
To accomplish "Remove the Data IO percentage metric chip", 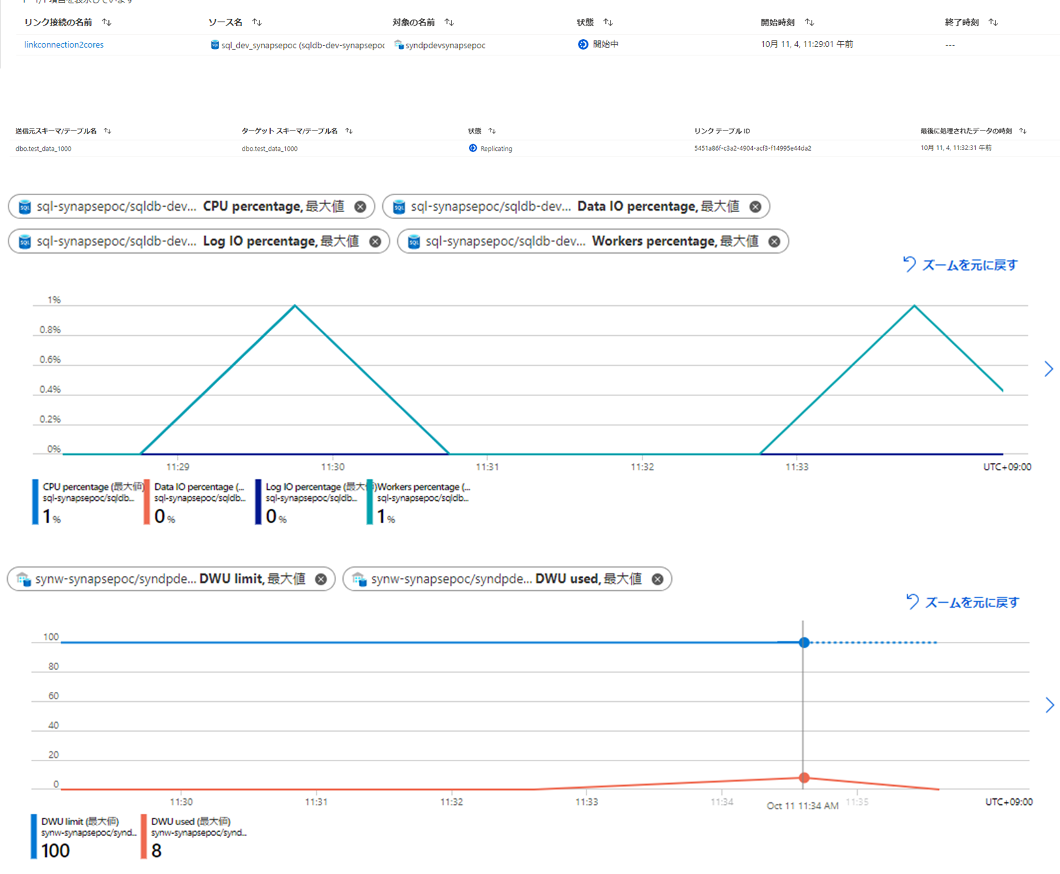I will (x=755, y=207).
